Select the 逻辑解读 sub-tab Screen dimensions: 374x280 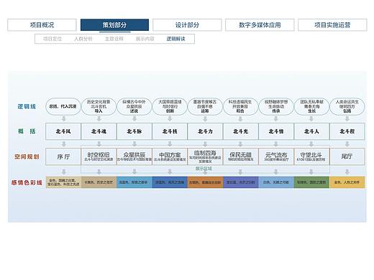[175, 39]
